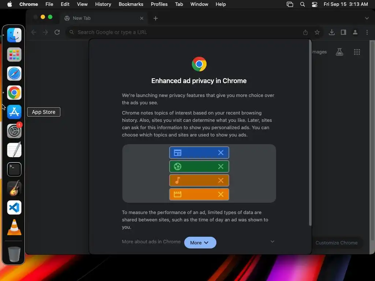This screenshot has height=281, width=375.
Task: Open the Edit menu
Action: 65,4
